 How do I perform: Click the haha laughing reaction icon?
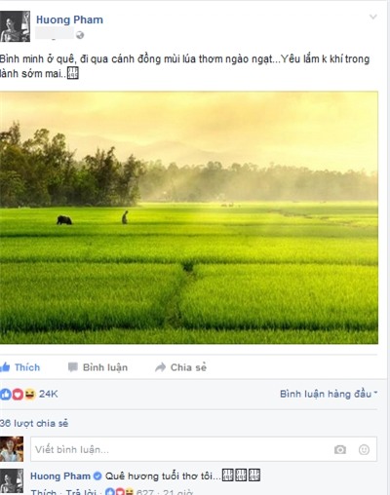point(29,394)
